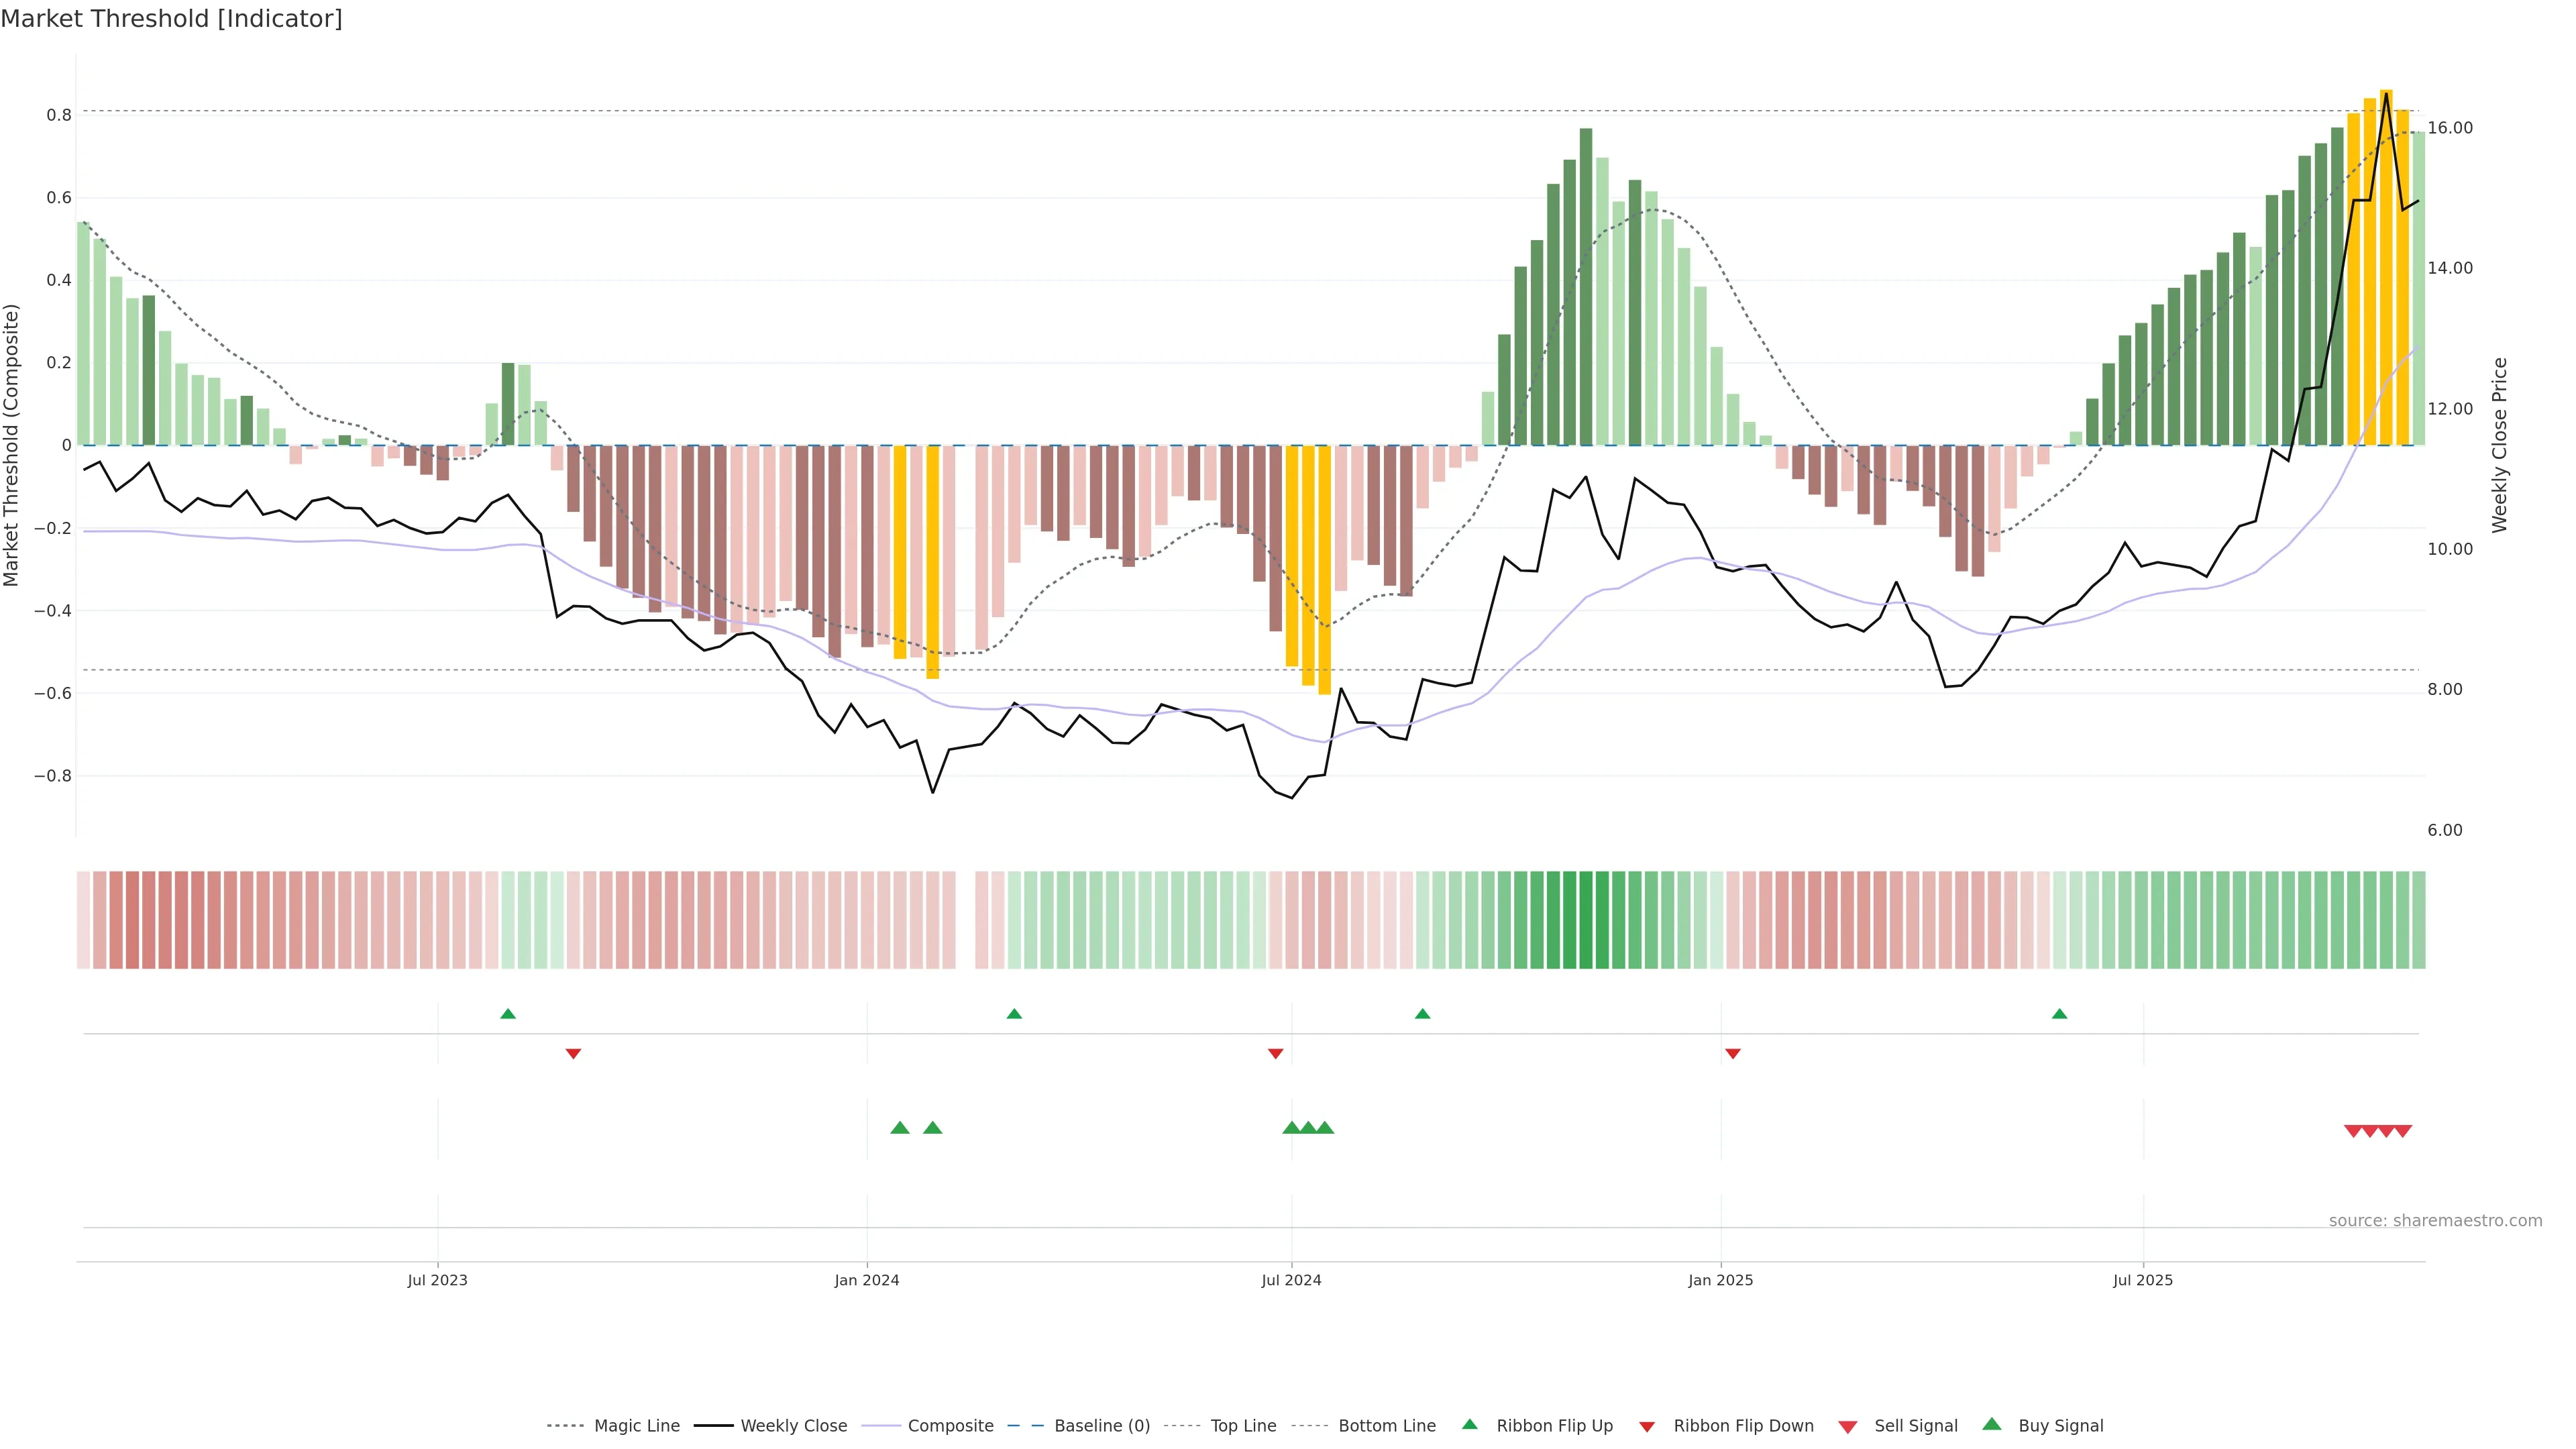The width and height of the screenshot is (2576, 1449).
Task: Click the first buy signal triangle after Jan 2024
Action: (x=900, y=1128)
